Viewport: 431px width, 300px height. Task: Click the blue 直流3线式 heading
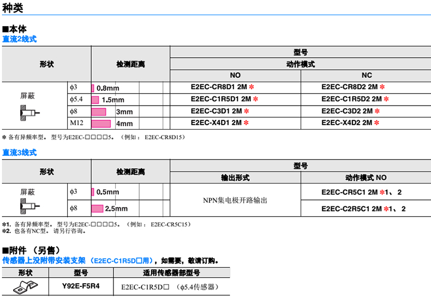[20, 153]
